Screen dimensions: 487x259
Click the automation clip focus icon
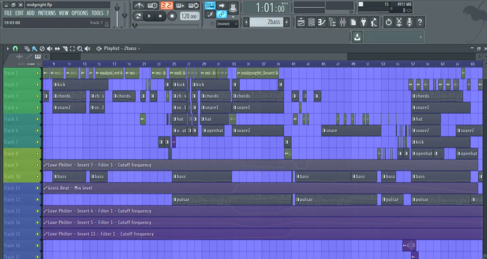point(29,56)
